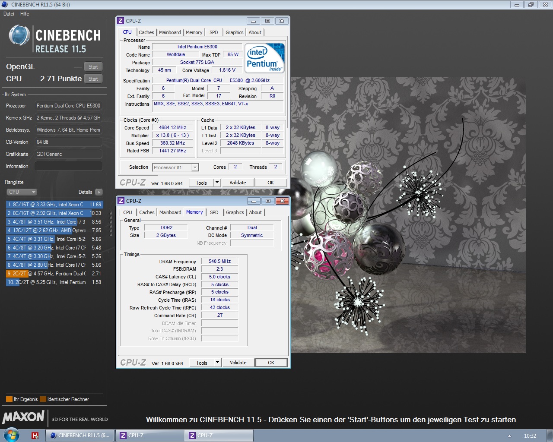Click the DRAM Frequency value 540.5 MHz

click(219, 261)
